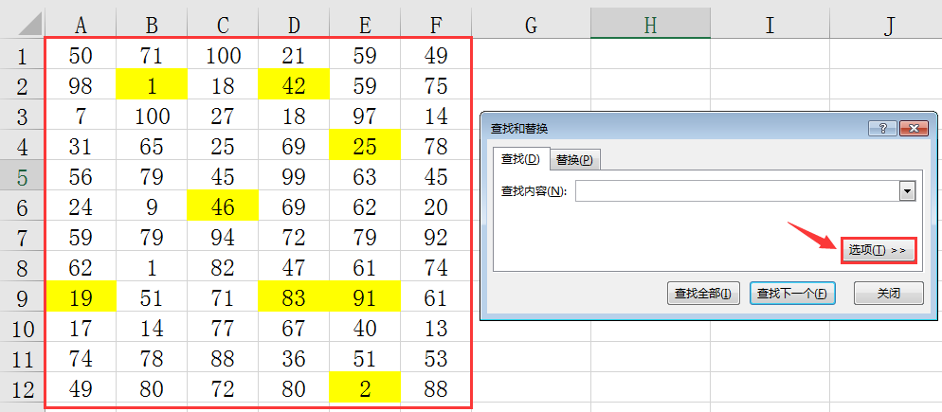Click cell F11 containing 53
942x412 pixels.
(x=436, y=359)
